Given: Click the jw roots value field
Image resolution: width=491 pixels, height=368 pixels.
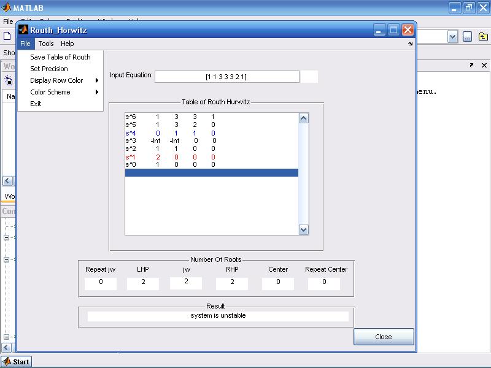Looking at the screenshot, I should [x=186, y=283].
